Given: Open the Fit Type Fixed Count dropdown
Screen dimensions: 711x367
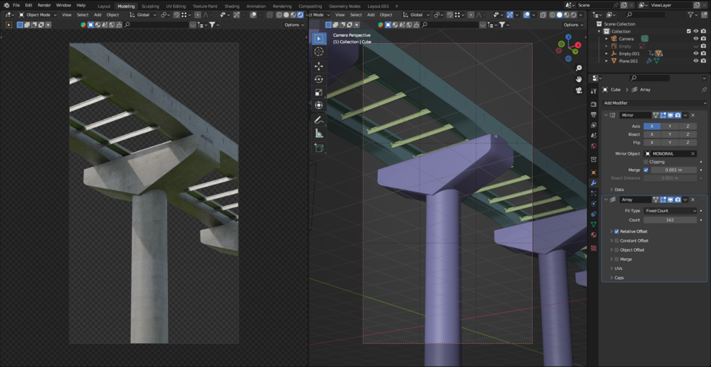Looking at the screenshot, I should tap(670, 211).
